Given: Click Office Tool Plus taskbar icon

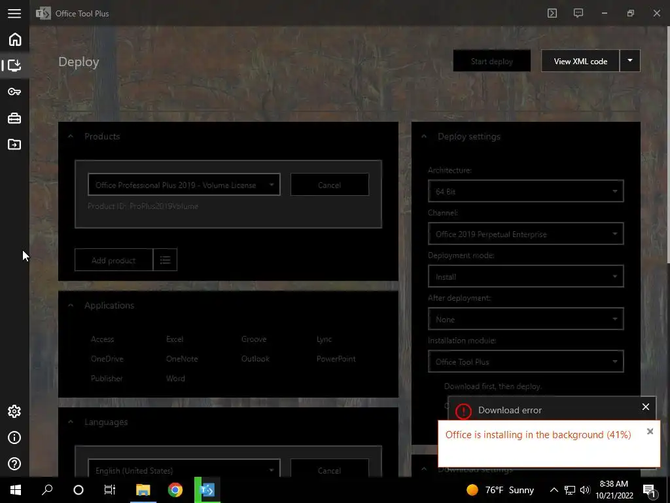Looking at the screenshot, I should pyautogui.click(x=207, y=490).
